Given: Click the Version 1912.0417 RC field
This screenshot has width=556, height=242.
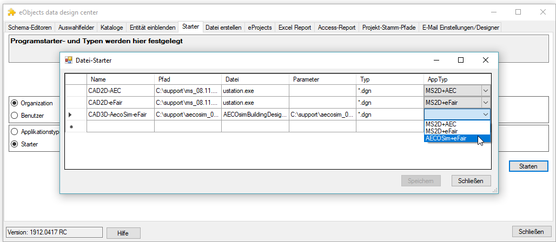Looking at the screenshot, I should 54,232.
